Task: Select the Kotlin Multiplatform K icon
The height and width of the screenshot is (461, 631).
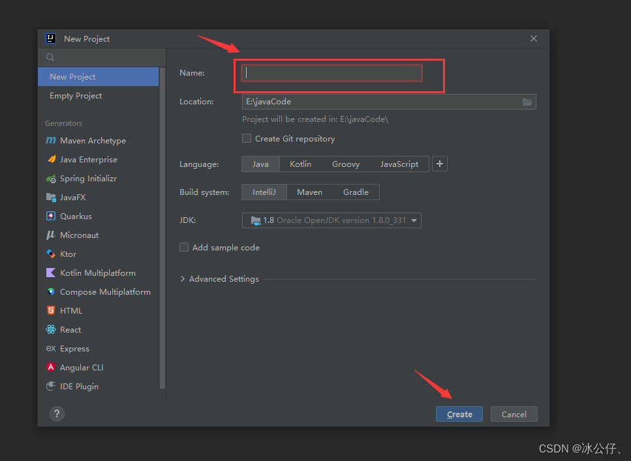Action: coord(51,273)
